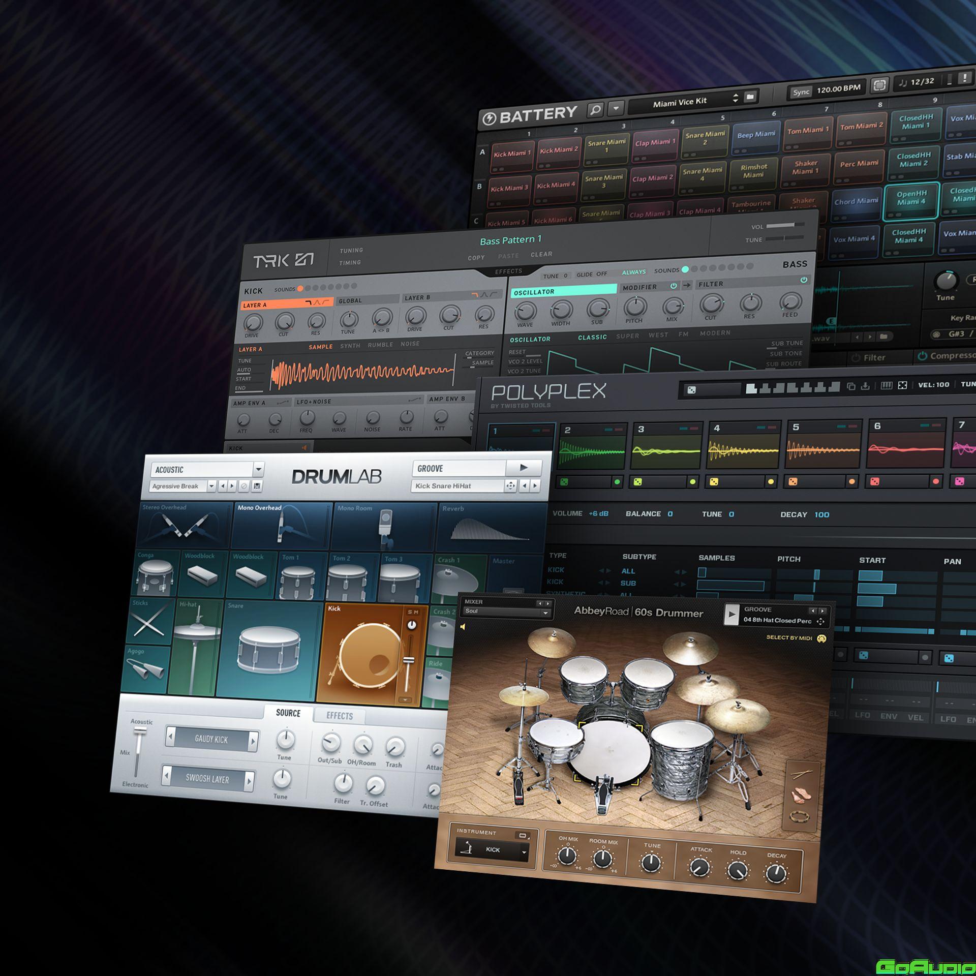Click Battery's square view icon next to BPM
The image size is (976, 976).
(879, 85)
